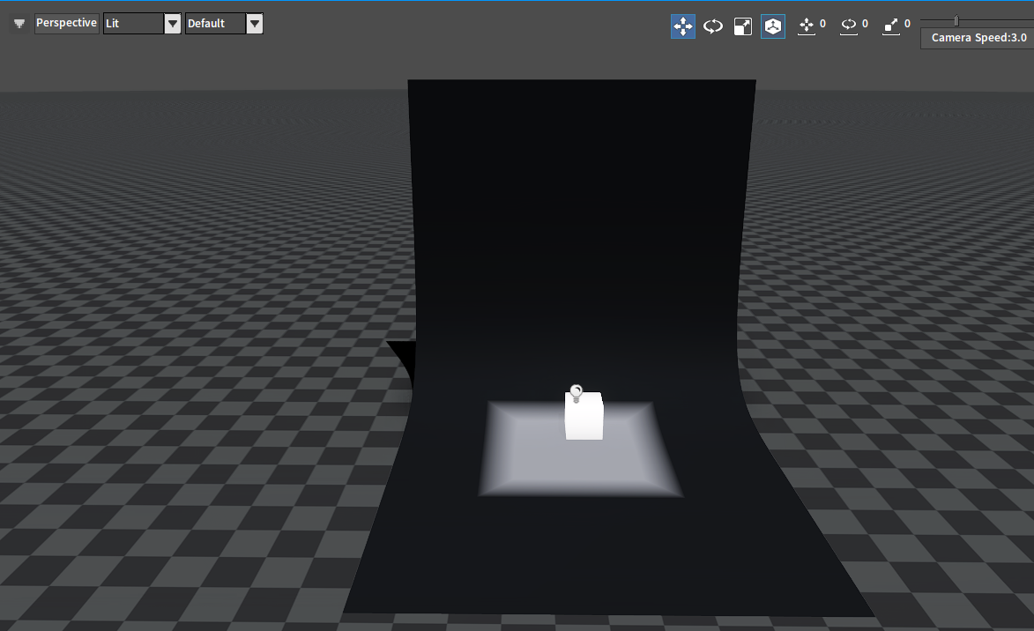Select the Scale gizmo tool
This screenshot has height=631, width=1034.
[743, 26]
